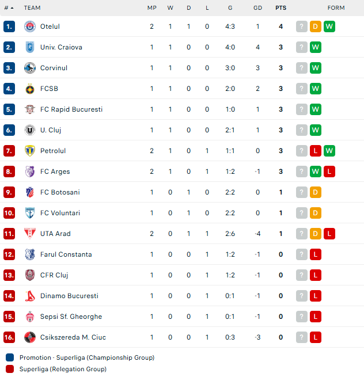Image resolution: width=364 pixels, height=377 pixels.
Task: Open the UTA Arad red triangle crest
Action: point(30,234)
